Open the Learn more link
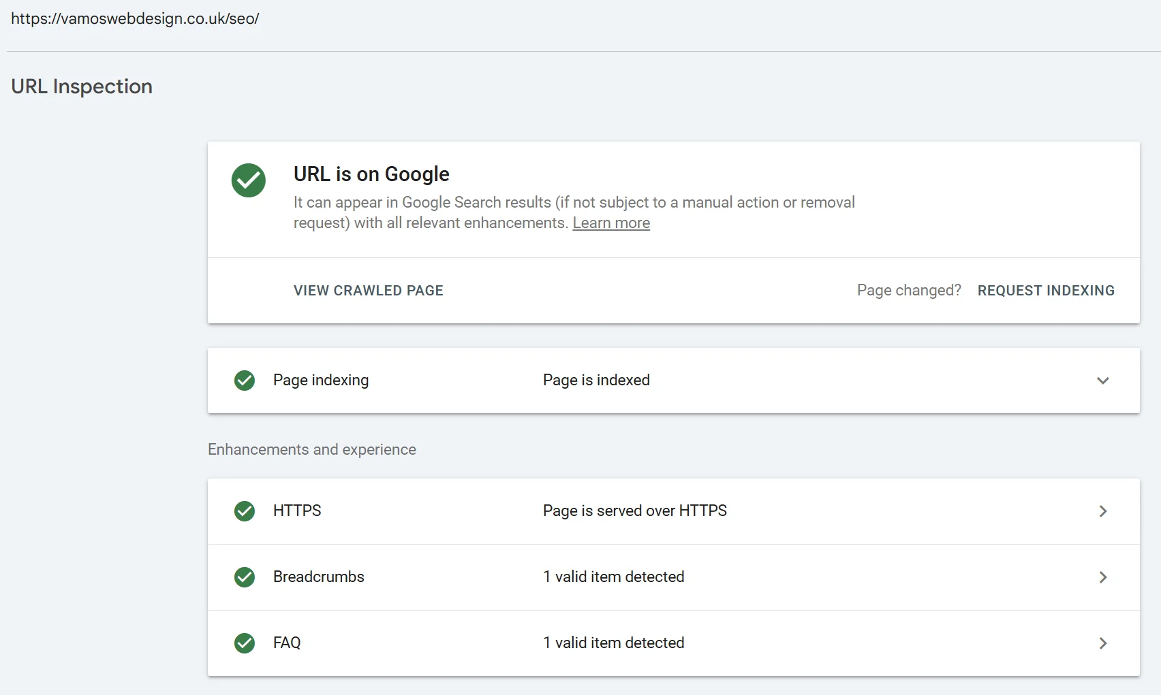 (x=611, y=223)
